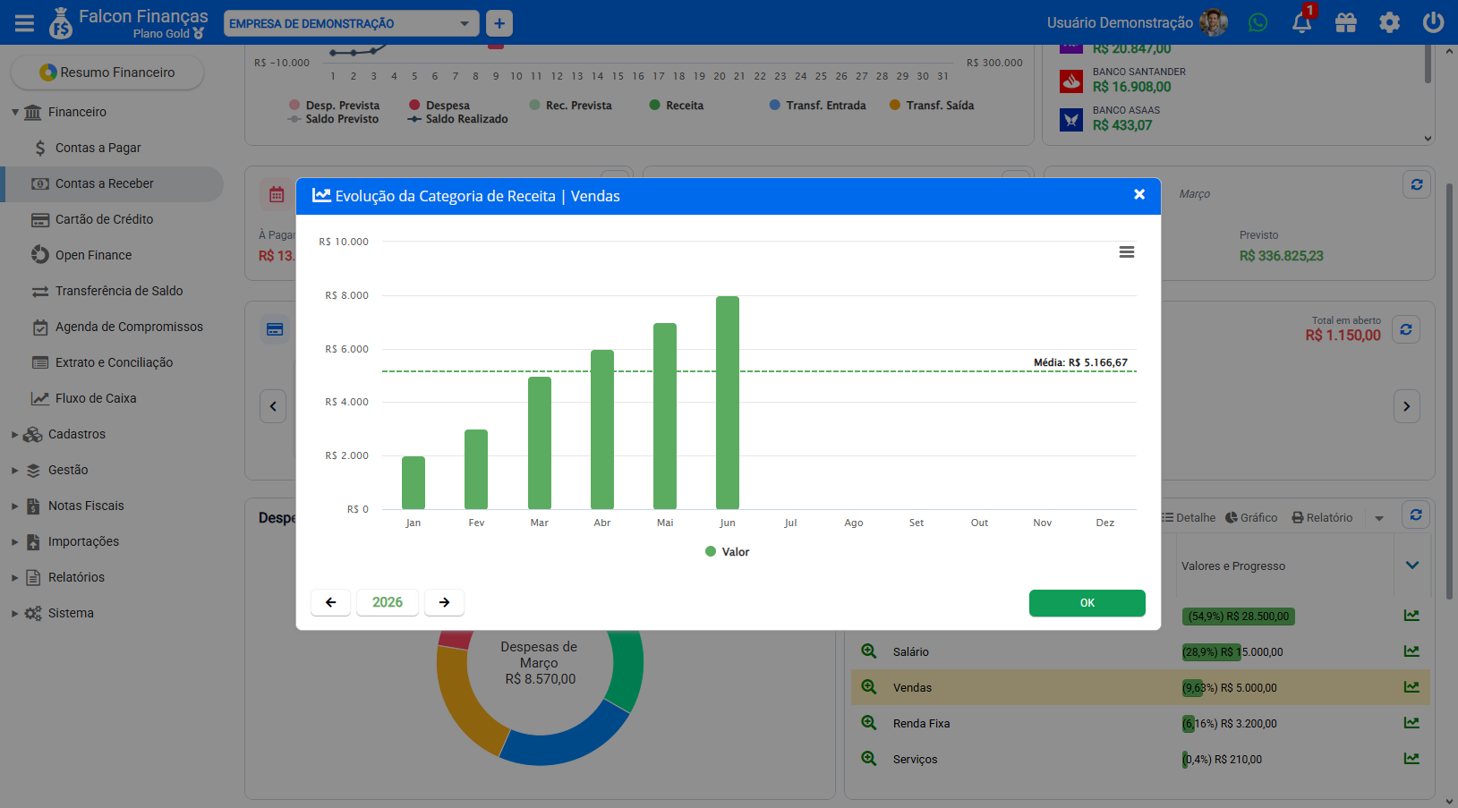Refresh the Total em aberto card
The height and width of the screenshot is (808, 1458).
1406,329
